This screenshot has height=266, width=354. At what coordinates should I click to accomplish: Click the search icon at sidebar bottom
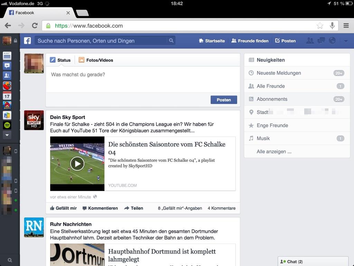(x=10, y=260)
